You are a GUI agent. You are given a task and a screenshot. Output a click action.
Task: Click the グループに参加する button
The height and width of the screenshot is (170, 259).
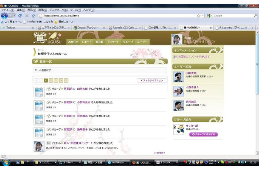203,134
